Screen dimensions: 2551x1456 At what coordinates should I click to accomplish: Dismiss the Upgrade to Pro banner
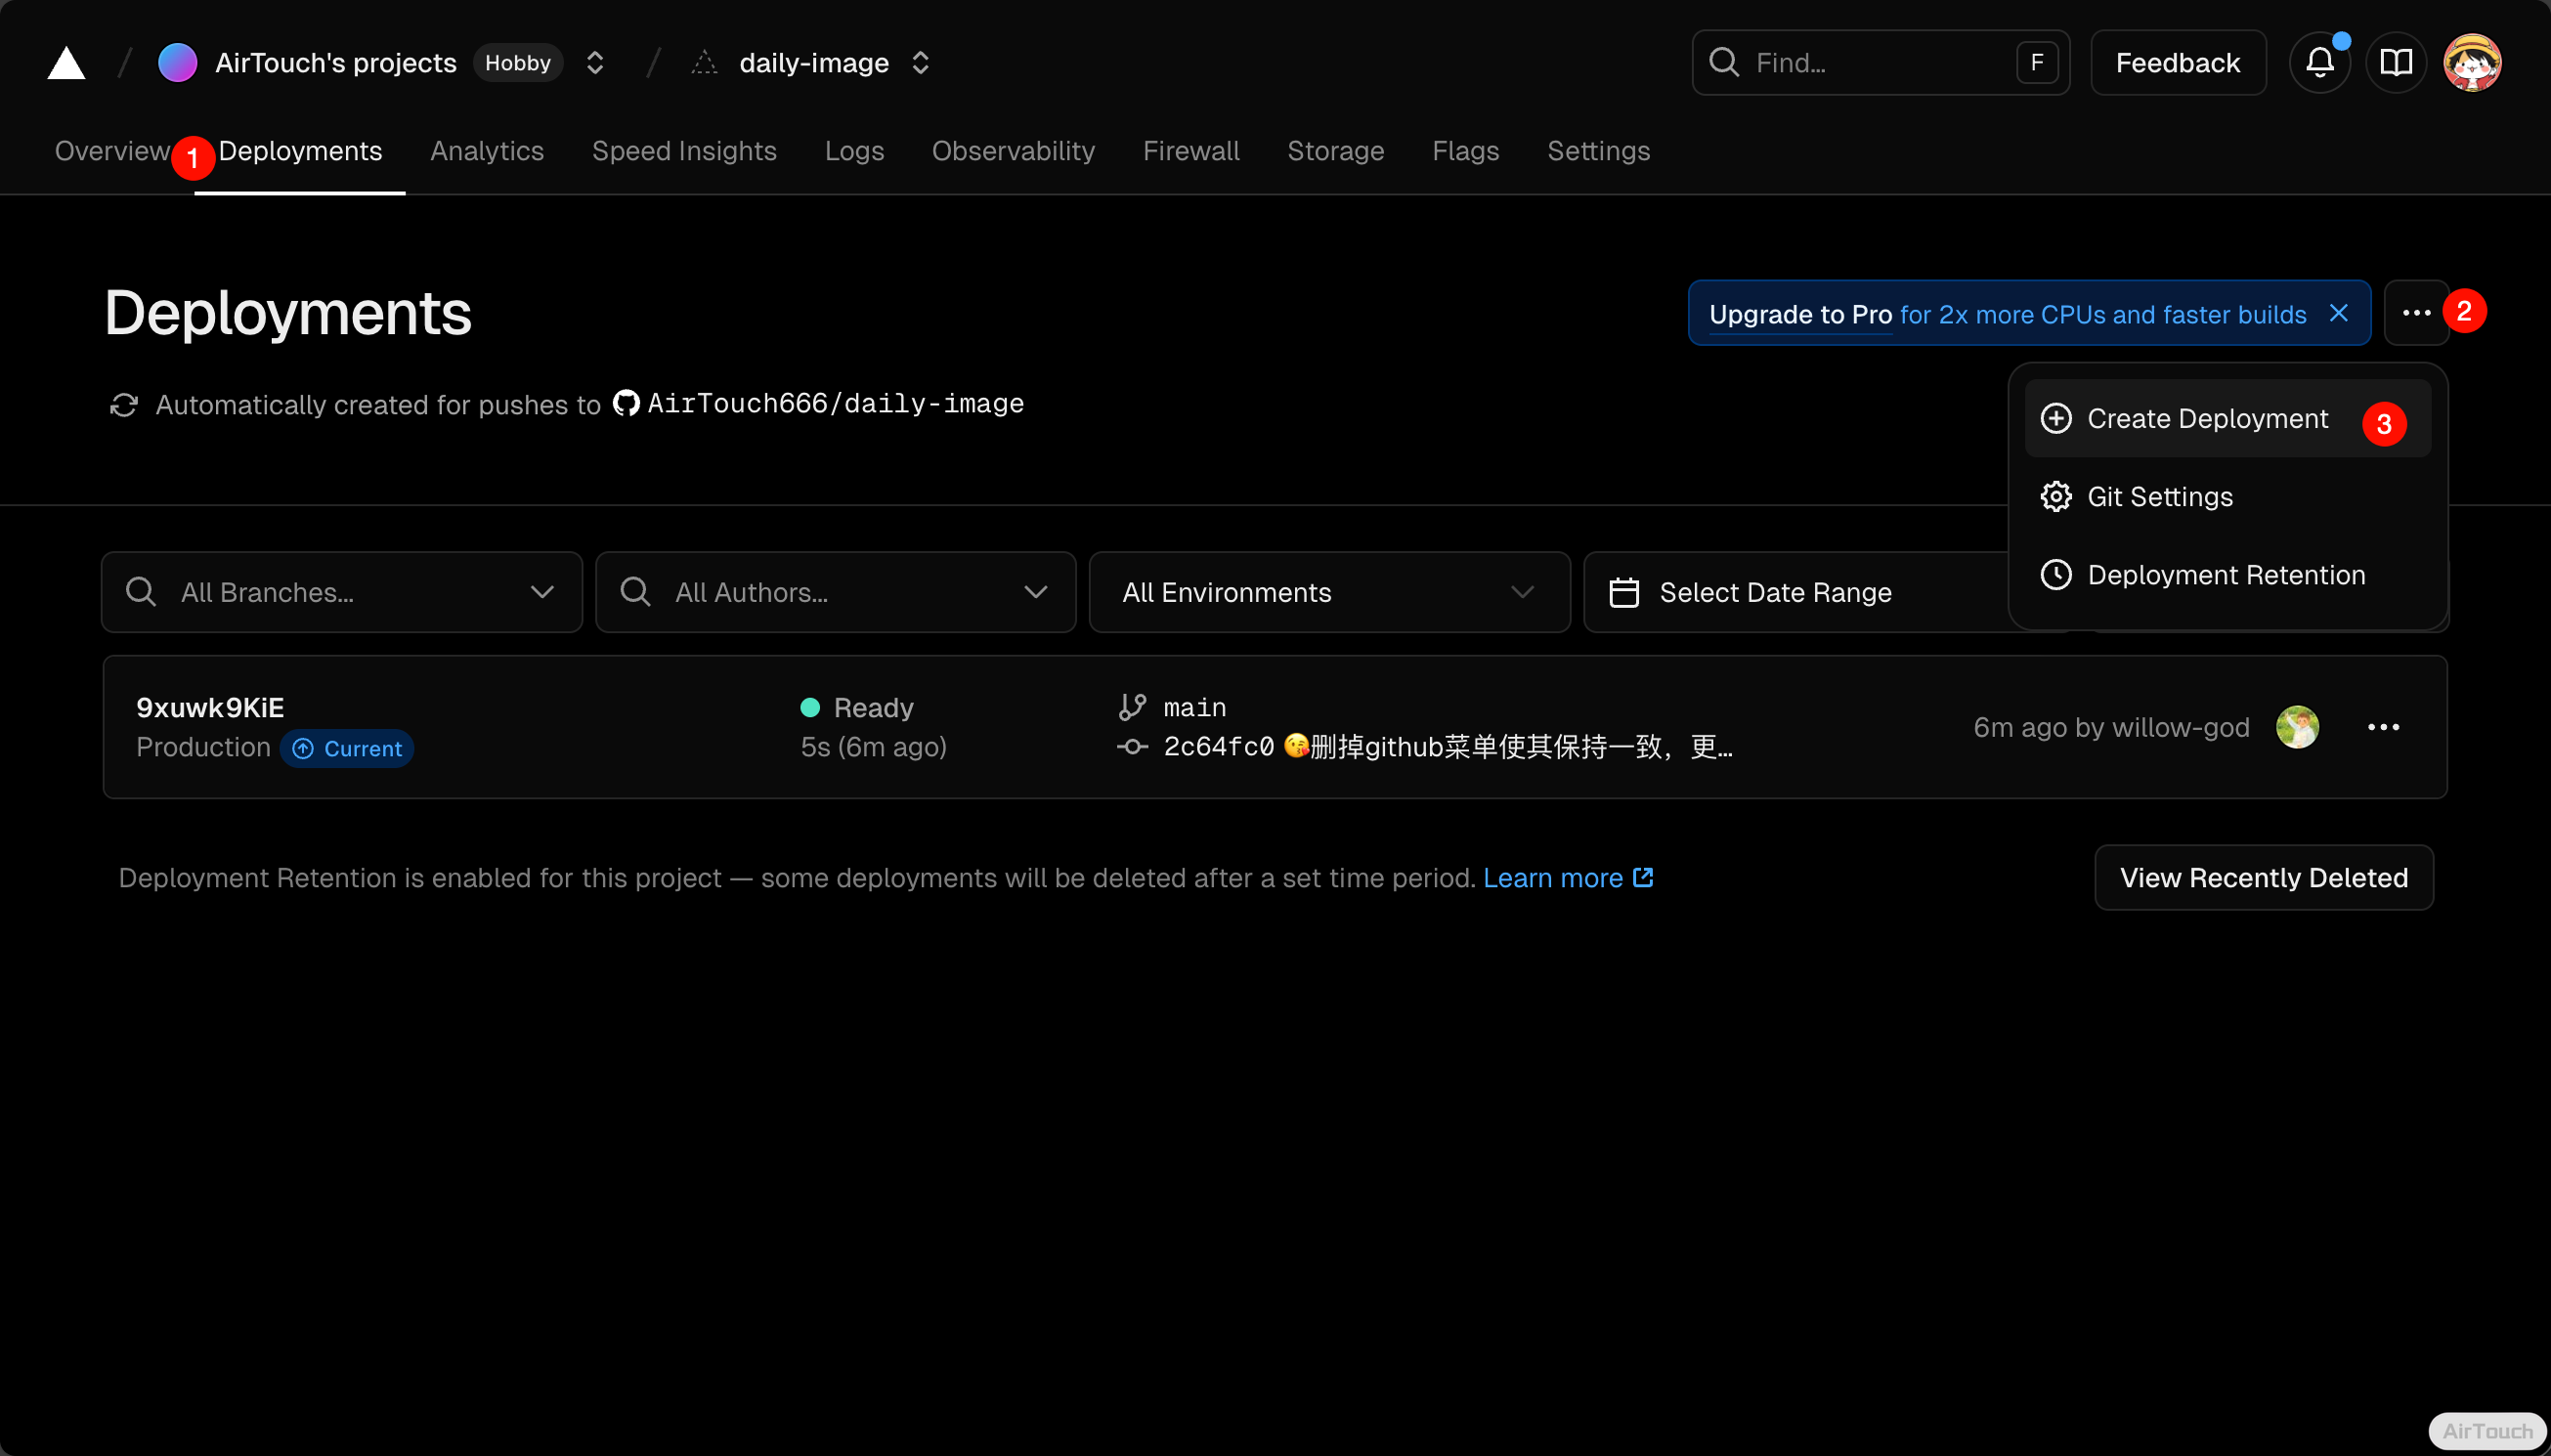pos(2338,313)
